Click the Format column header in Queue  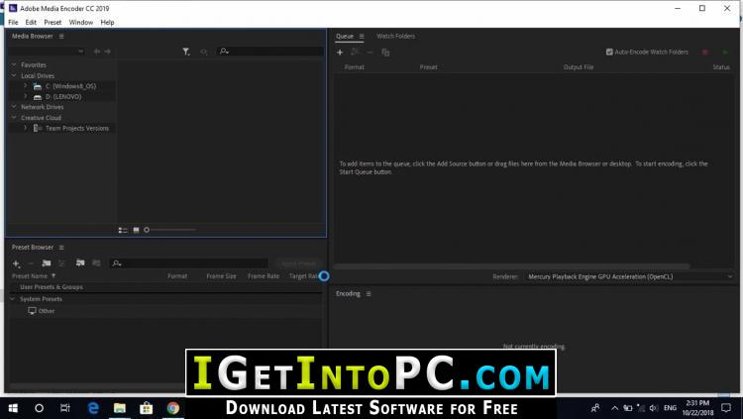point(354,67)
